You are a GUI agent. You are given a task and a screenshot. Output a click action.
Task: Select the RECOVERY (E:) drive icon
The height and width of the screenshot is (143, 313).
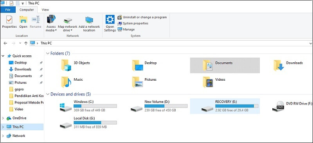coord(207,109)
